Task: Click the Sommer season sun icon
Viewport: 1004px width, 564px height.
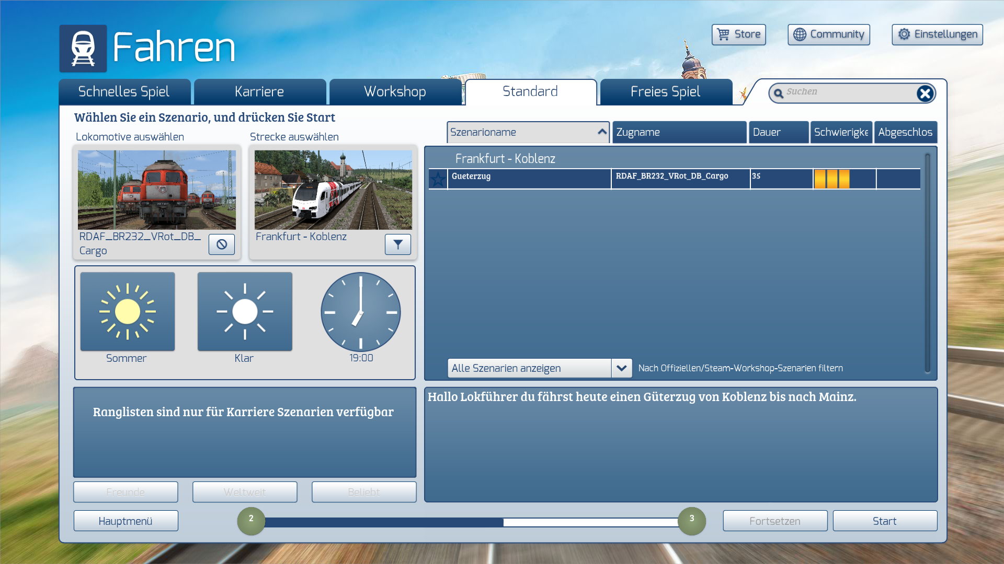Action: click(128, 312)
